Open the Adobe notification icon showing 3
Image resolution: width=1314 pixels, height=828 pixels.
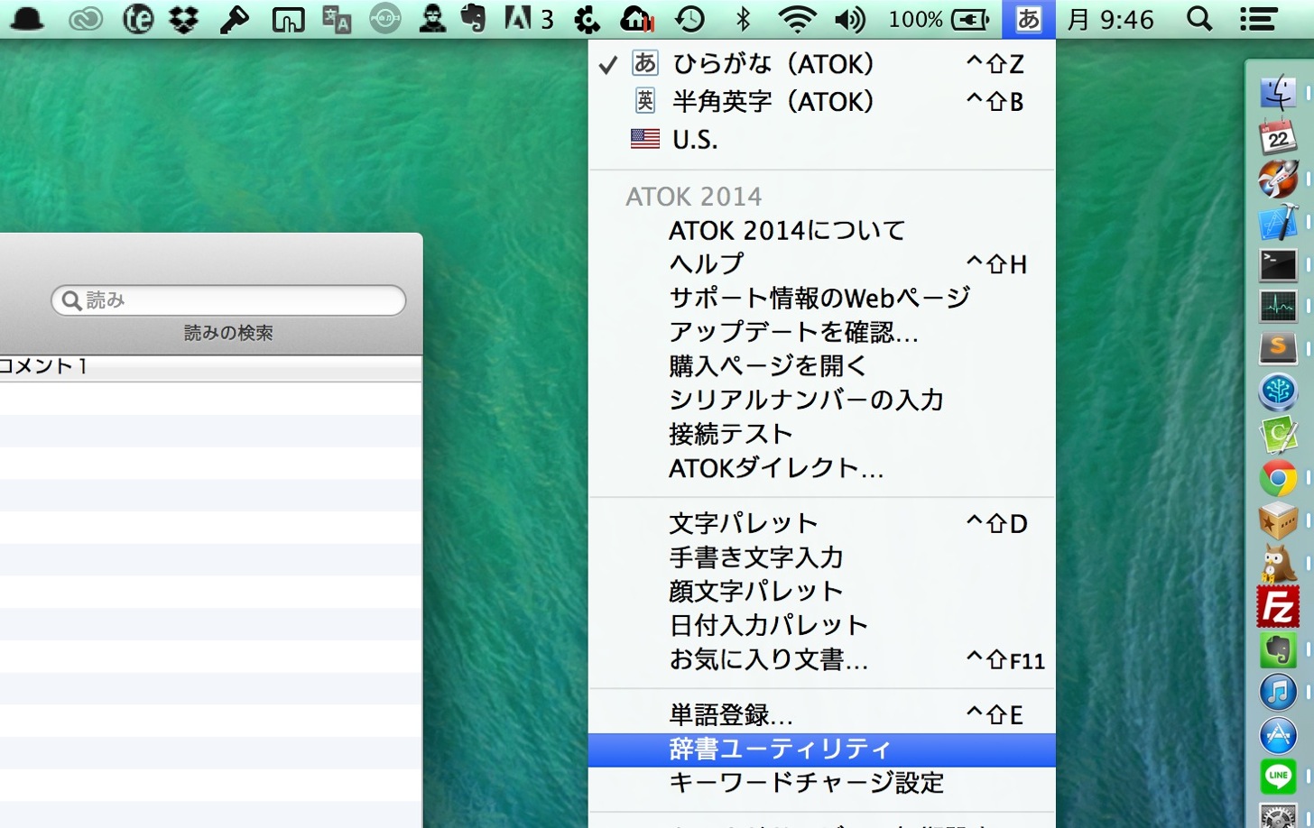click(x=528, y=18)
